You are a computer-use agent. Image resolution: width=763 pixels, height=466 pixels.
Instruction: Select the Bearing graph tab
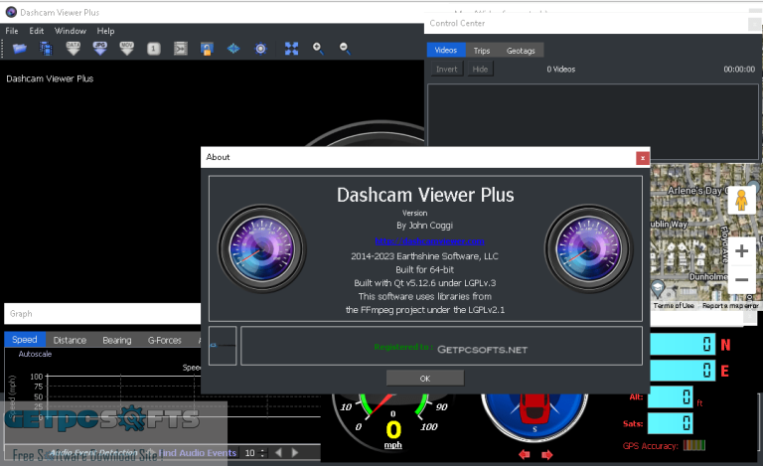[x=117, y=340]
